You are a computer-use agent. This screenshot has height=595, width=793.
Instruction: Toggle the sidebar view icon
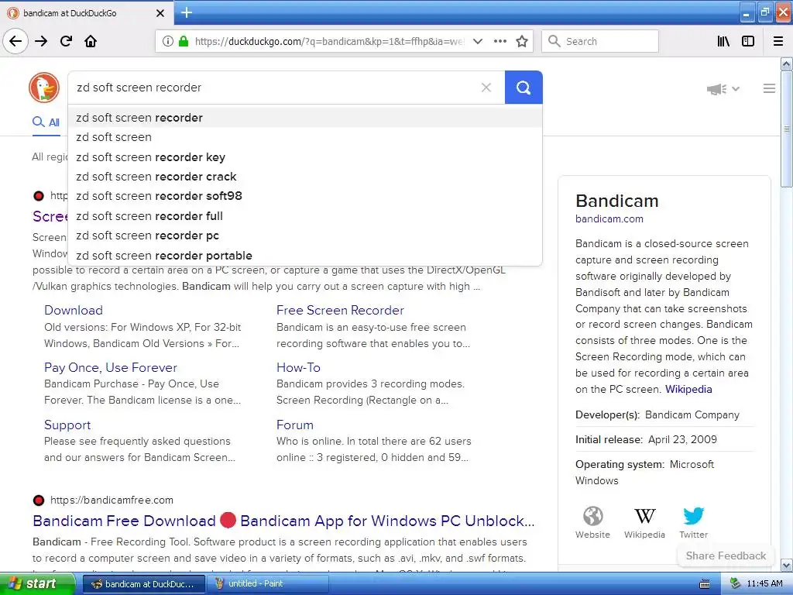(748, 41)
